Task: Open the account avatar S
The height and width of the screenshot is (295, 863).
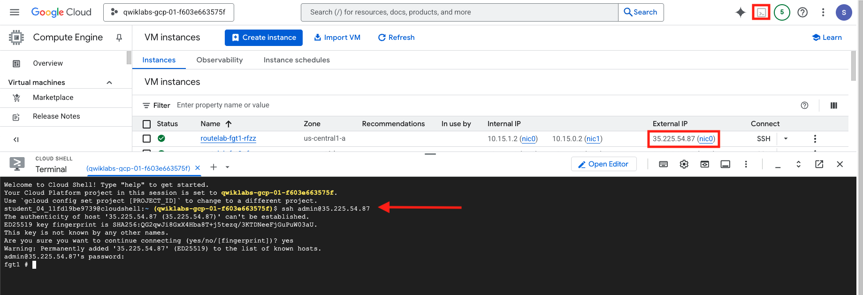Action: click(844, 12)
